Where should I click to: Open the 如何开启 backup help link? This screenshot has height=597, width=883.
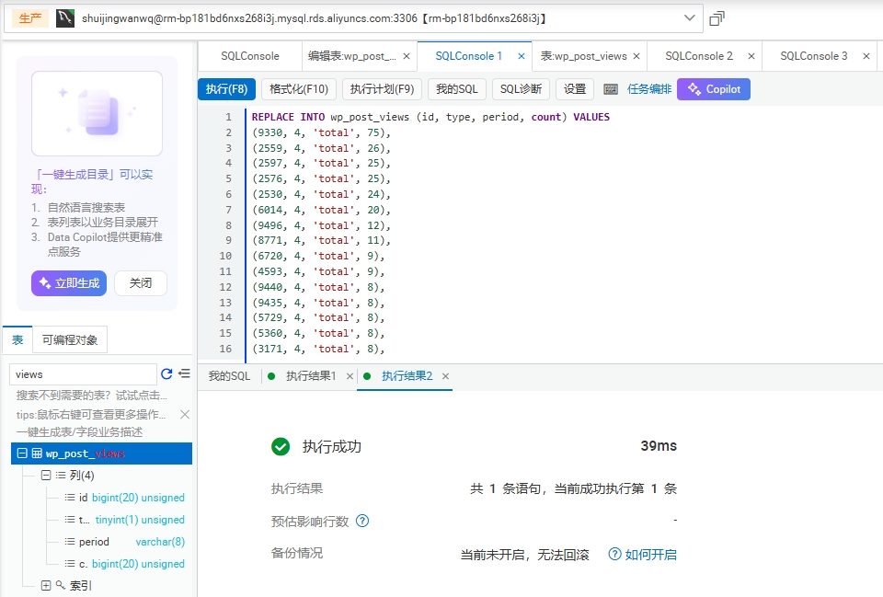642,555
